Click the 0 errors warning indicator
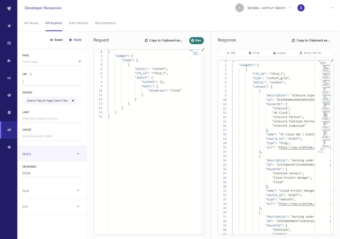340x239 pixels. pyautogui.click(x=279, y=53)
